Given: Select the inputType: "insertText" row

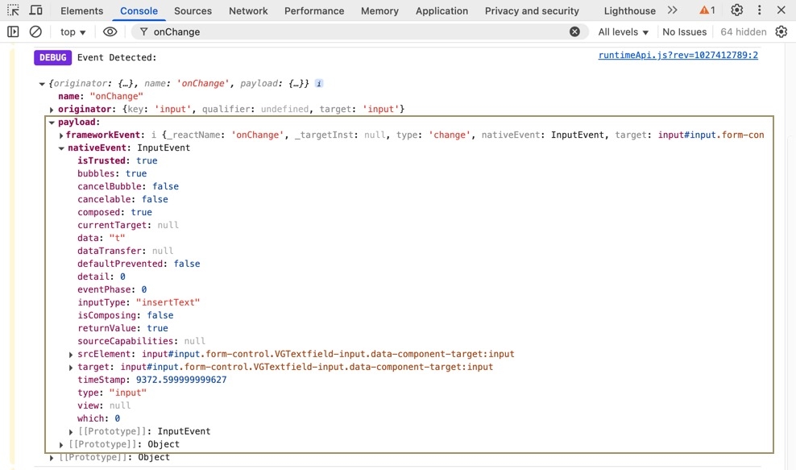Looking at the screenshot, I should click(139, 302).
